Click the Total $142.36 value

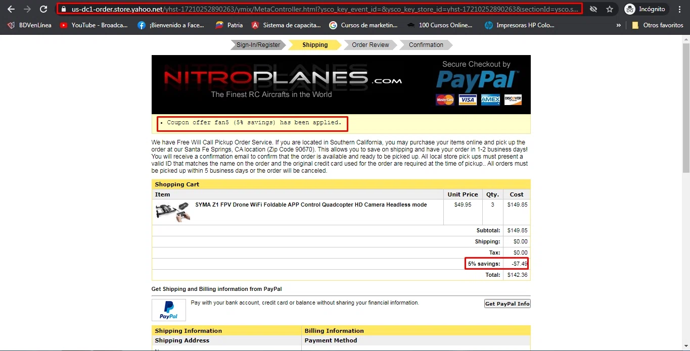(517, 275)
